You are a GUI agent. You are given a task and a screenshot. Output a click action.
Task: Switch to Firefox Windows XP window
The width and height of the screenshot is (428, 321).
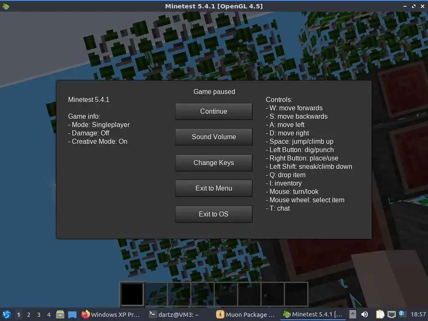pyautogui.click(x=111, y=314)
